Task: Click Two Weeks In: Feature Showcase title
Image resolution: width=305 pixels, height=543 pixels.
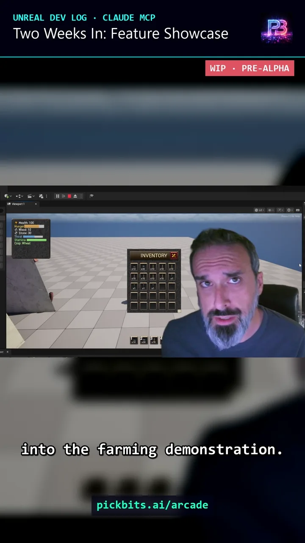Action: pos(121,34)
